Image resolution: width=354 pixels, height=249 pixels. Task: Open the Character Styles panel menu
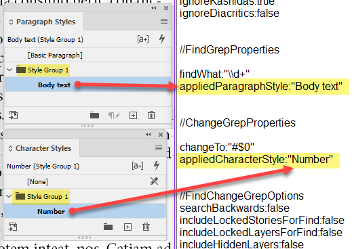[159, 148]
